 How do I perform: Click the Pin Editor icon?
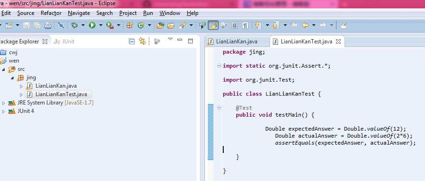pyautogui.click(x=344, y=25)
